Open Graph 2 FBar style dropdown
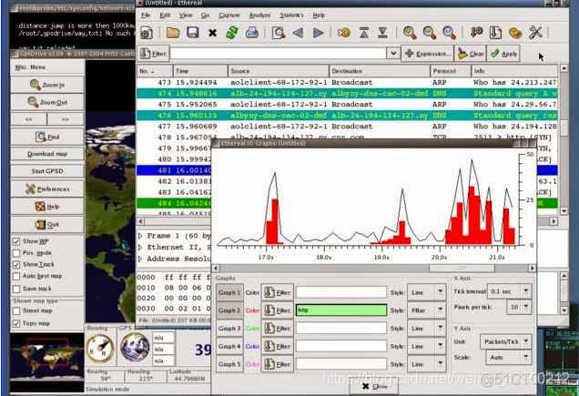 coord(426,310)
